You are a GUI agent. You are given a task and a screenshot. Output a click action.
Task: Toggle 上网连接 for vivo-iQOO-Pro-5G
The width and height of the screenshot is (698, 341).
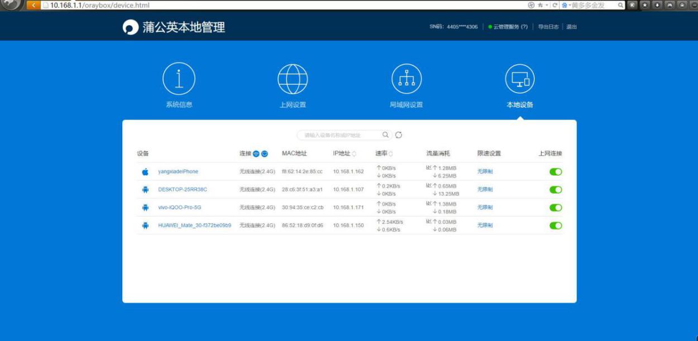tap(556, 207)
